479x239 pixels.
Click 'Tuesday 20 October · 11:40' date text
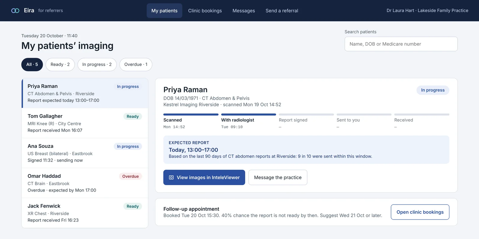click(x=49, y=36)
